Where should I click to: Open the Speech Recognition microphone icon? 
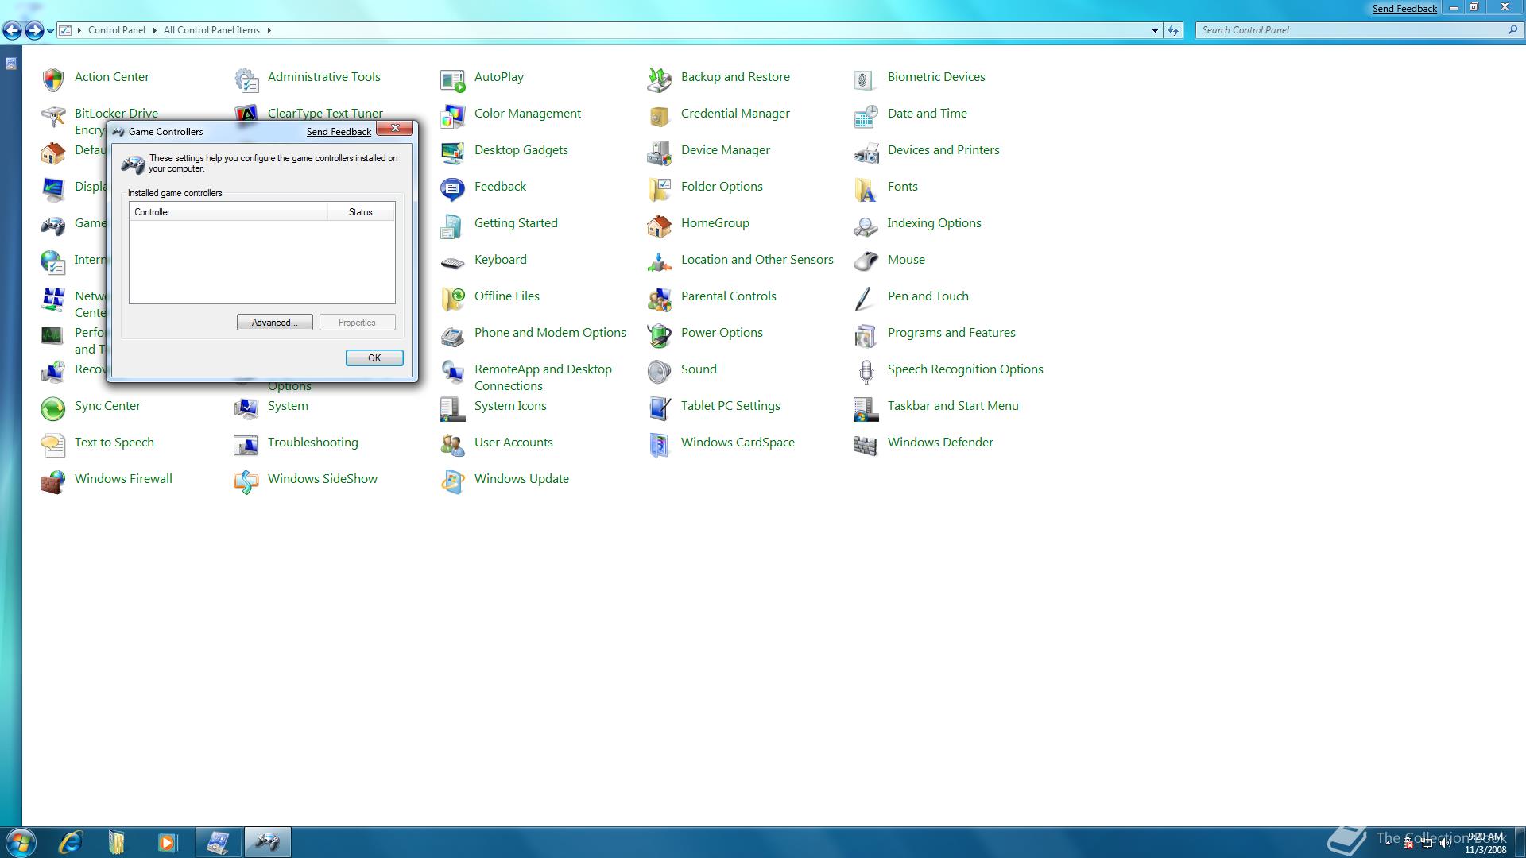(x=866, y=372)
